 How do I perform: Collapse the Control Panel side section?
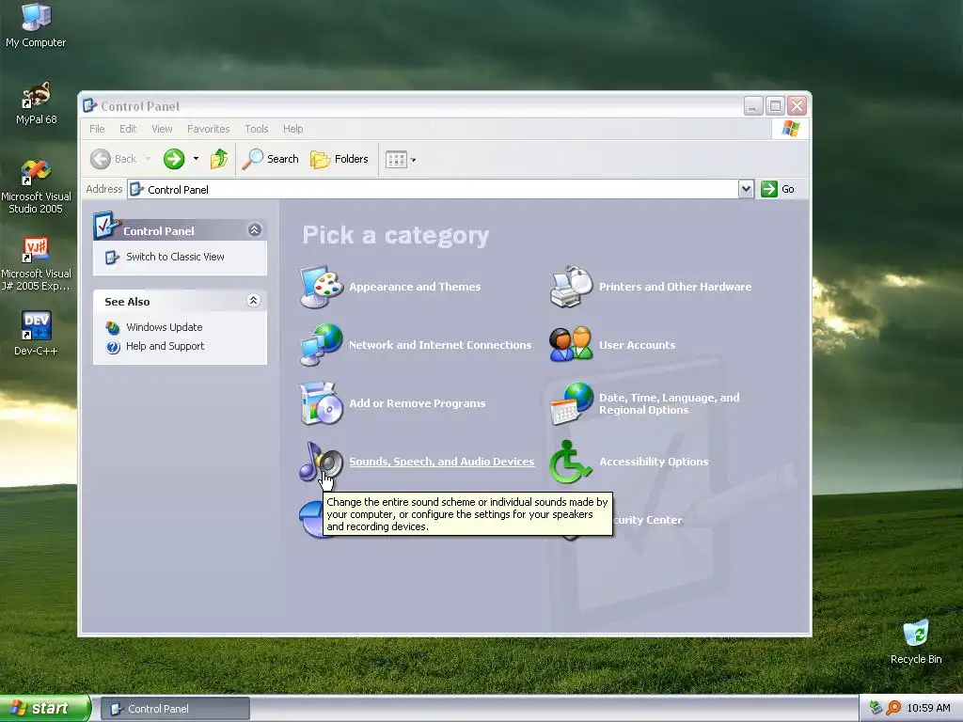(x=254, y=230)
